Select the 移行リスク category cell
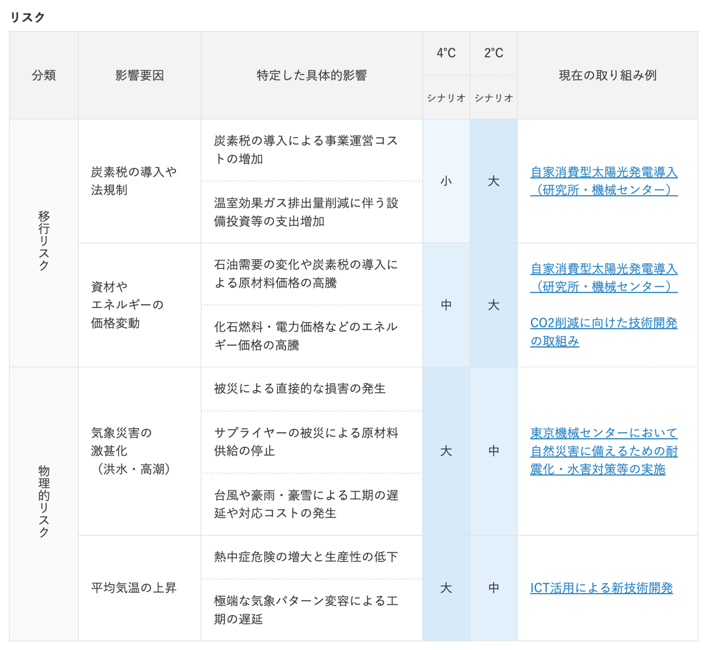The height and width of the screenshot is (650, 708). click(44, 241)
